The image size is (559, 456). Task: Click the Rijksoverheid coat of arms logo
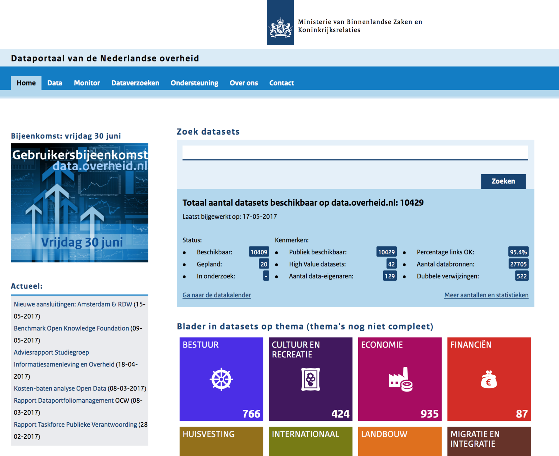click(x=280, y=23)
